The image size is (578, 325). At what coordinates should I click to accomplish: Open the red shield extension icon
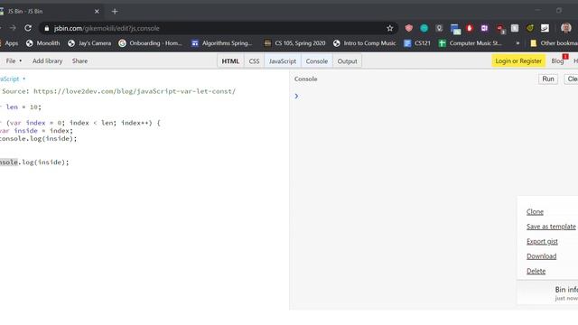(x=409, y=28)
